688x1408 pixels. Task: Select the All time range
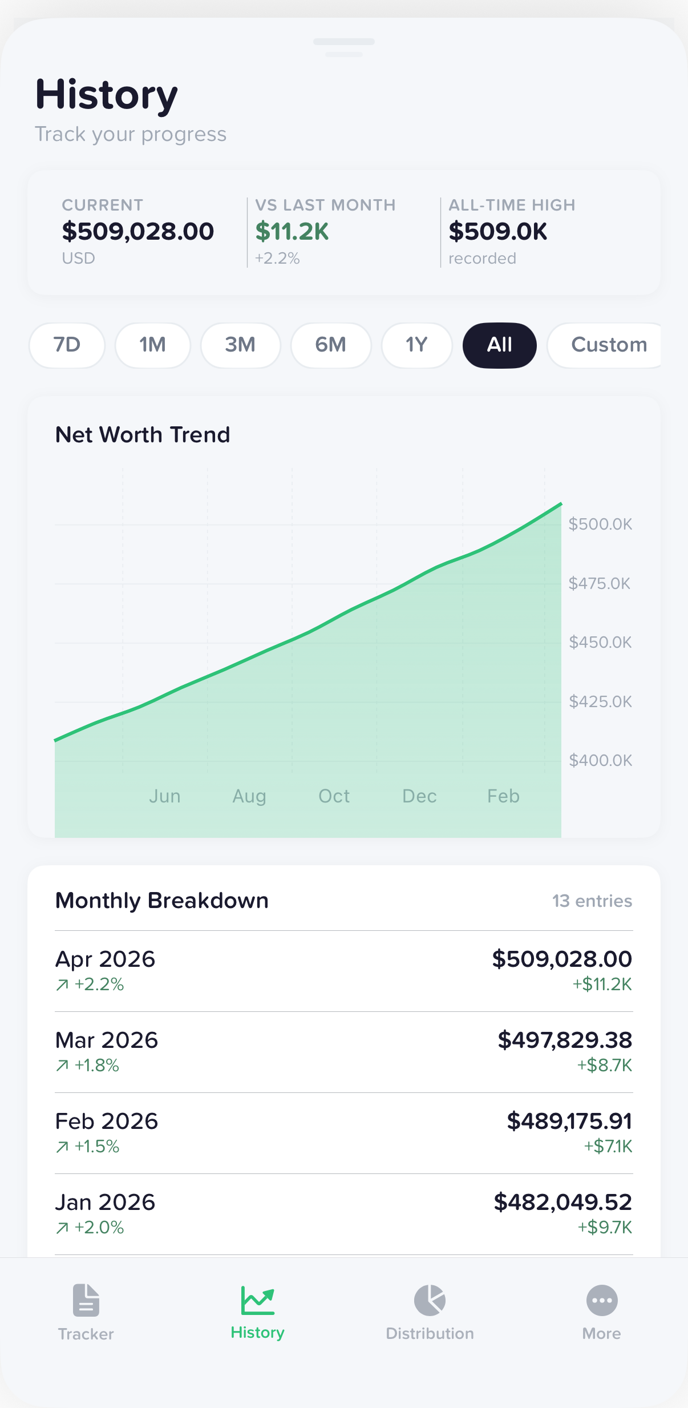pyautogui.click(x=499, y=345)
